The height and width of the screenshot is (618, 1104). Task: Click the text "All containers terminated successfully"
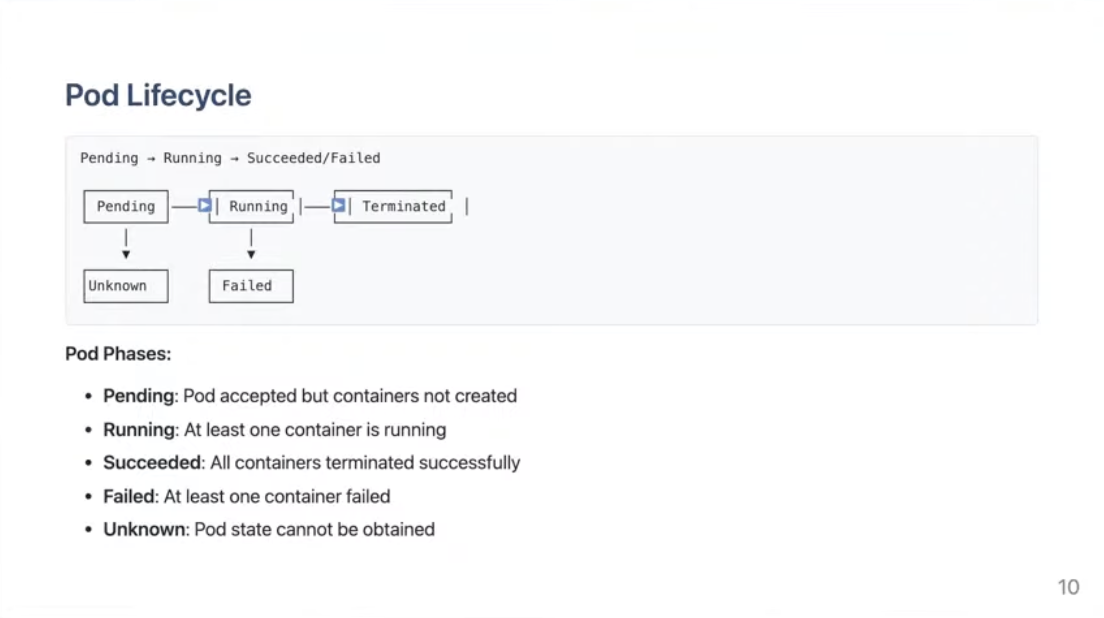(x=365, y=463)
